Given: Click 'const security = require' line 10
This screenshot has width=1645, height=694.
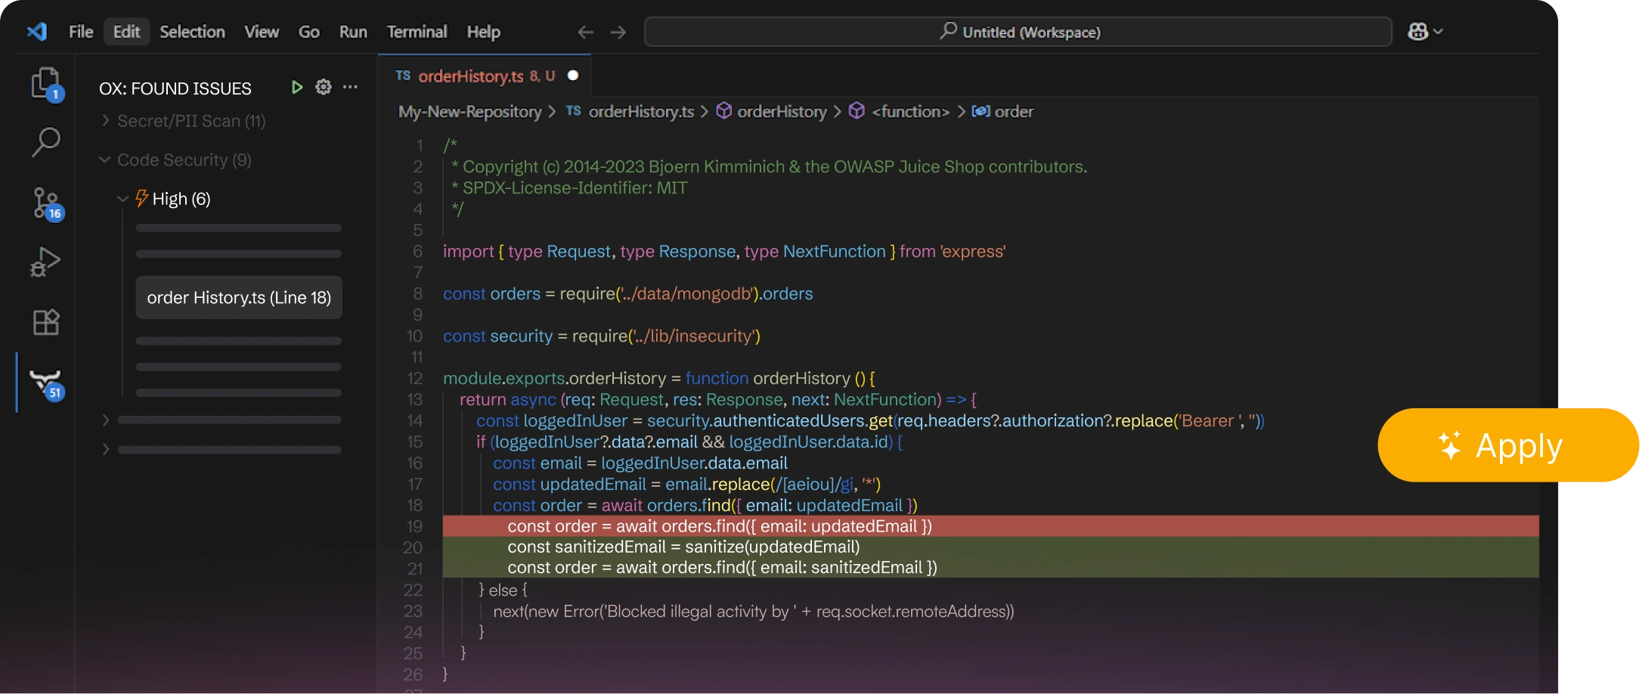Looking at the screenshot, I should [x=602, y=336].
